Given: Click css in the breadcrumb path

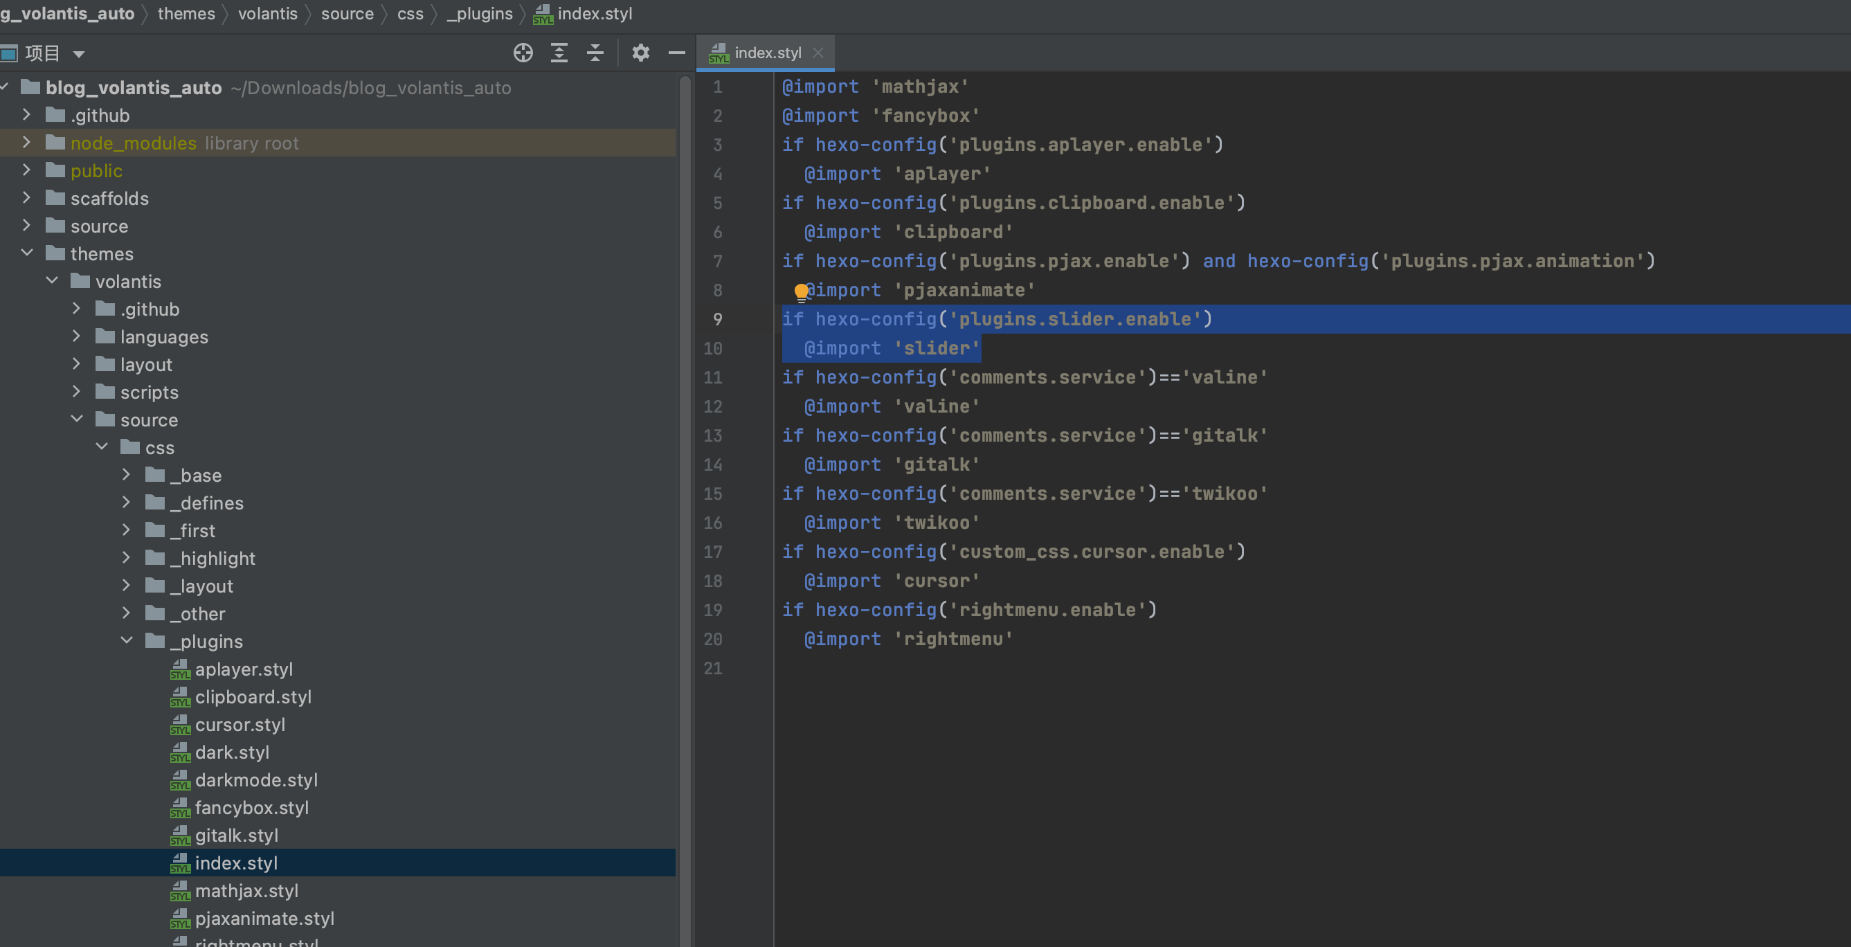Looking at the screenshot, I should pos(410,14).
